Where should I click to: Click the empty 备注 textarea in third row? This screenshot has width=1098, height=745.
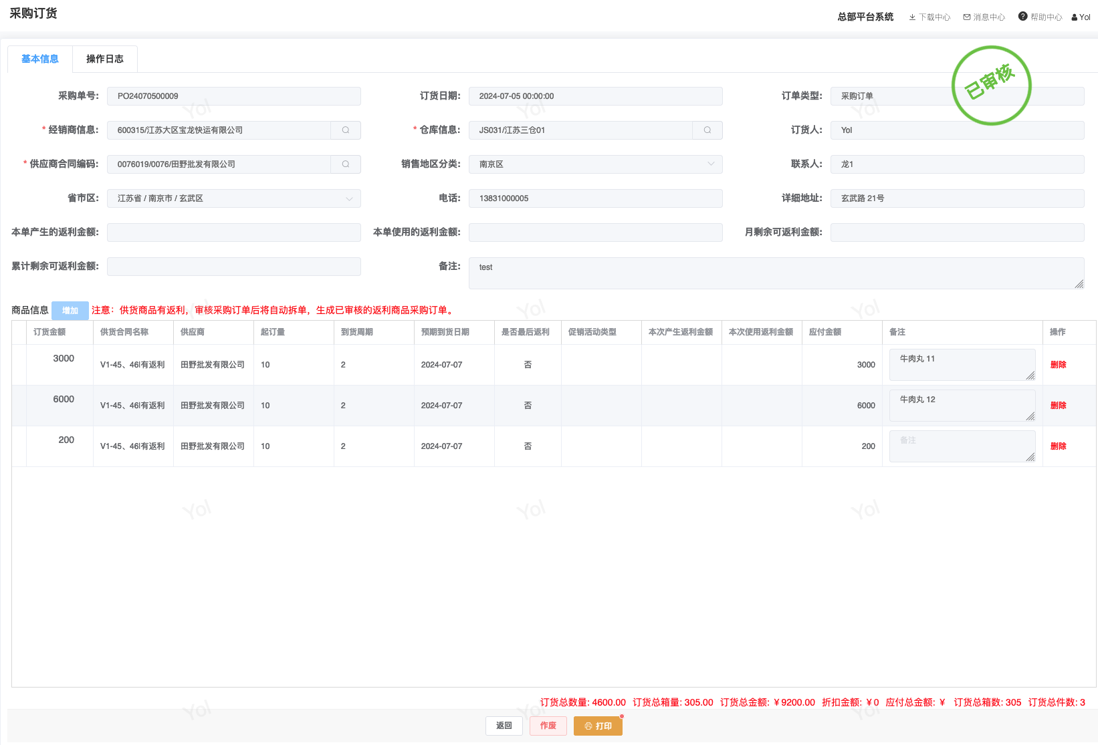point(962,446)
